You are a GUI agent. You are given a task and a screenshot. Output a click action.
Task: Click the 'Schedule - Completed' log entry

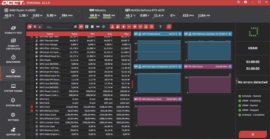pyautogui.click(x=251, y=115)
